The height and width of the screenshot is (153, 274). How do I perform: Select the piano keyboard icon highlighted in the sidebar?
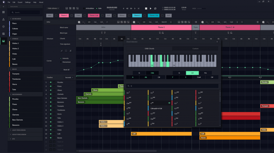pos(3,41)
